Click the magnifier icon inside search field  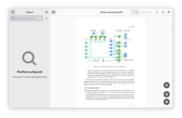click(x=13, y=18)
